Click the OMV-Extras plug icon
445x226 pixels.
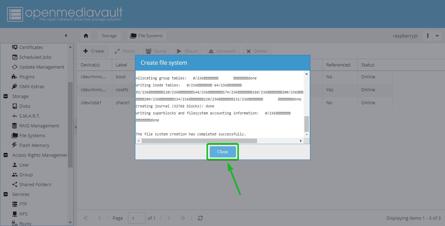click(x=15, y=86)
